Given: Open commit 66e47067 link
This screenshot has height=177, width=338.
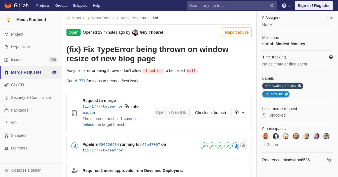Looking at the screenshot, I should coord(151,145).
